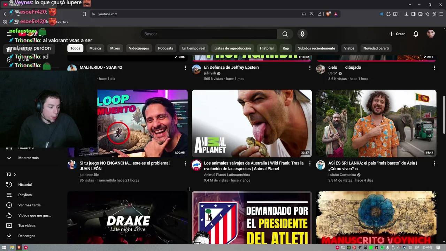Select En tiempo real chip
Image resolution: width=446 pixels, height=251 pixels.
tap(194, 48)
